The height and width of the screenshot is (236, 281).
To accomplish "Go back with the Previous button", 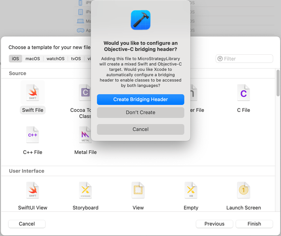I will (x=214, y=224).
